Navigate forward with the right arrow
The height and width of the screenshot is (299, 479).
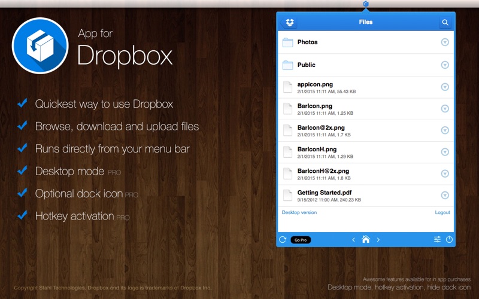tap(378, 240)
